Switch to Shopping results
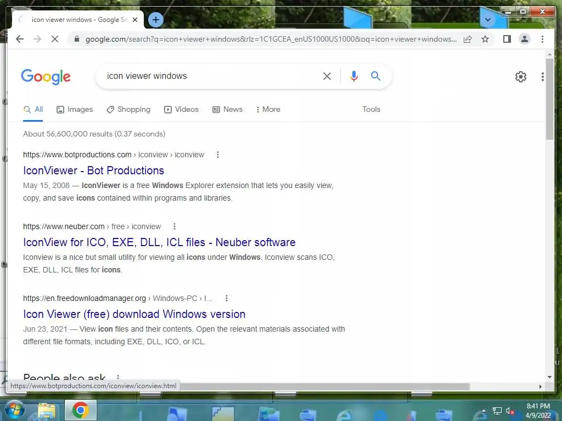This screenshot has height=421, width=562. [x=128, y=110]
